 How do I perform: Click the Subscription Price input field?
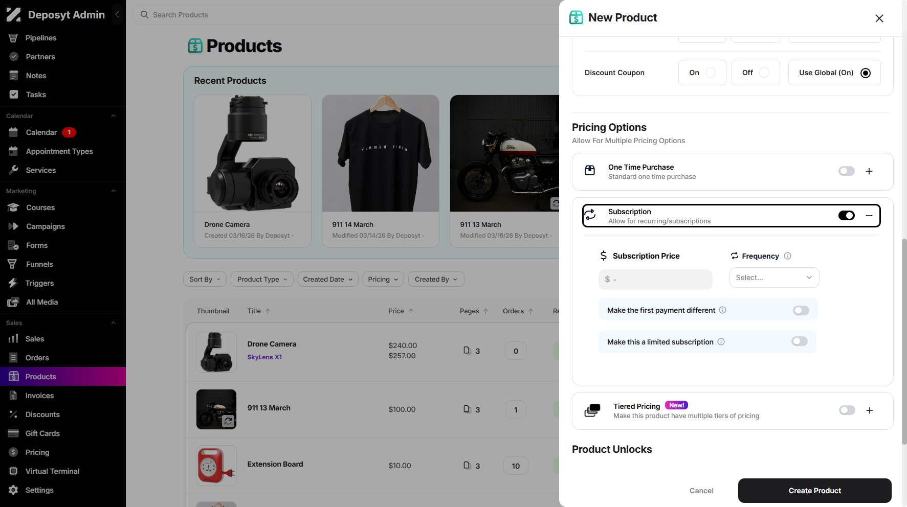click(x=655, y=280)
